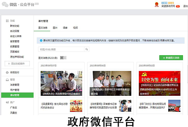Click 退出 logout link
This screenshot has height=127, width=188.
click(185, 6)
